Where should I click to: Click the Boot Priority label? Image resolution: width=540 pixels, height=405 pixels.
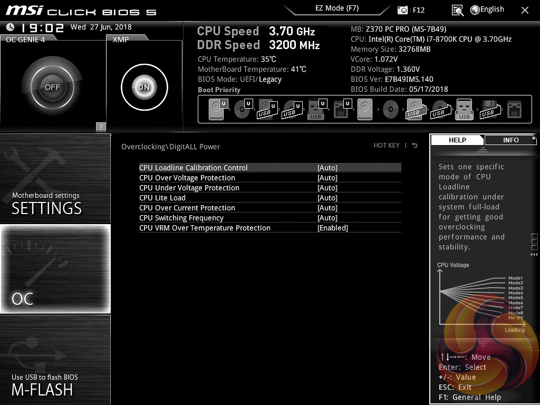(x=219, y=90)
